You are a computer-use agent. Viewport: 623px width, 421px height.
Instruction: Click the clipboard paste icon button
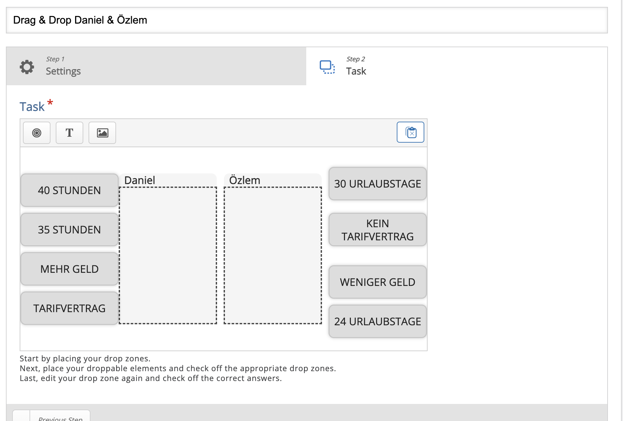[x=410, y=132]
